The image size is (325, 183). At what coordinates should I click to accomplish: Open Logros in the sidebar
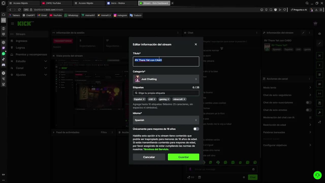(x=28, y=48)
